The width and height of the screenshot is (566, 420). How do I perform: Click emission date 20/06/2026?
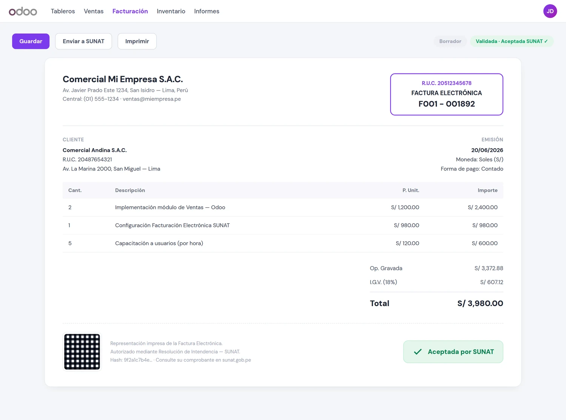[x=487, y=150]
